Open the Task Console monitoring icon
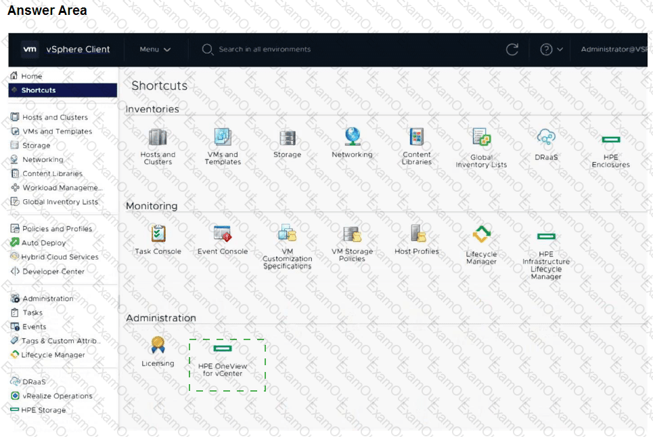Image resolution: width=653 pixels, height=437 pixels. pos(158,234)
